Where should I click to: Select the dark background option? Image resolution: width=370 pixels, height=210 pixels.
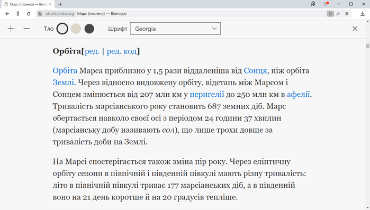click(x=89, y=29)
